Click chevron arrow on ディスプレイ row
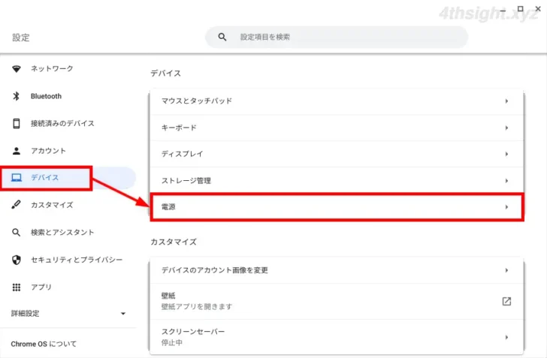 coord(506,154)
